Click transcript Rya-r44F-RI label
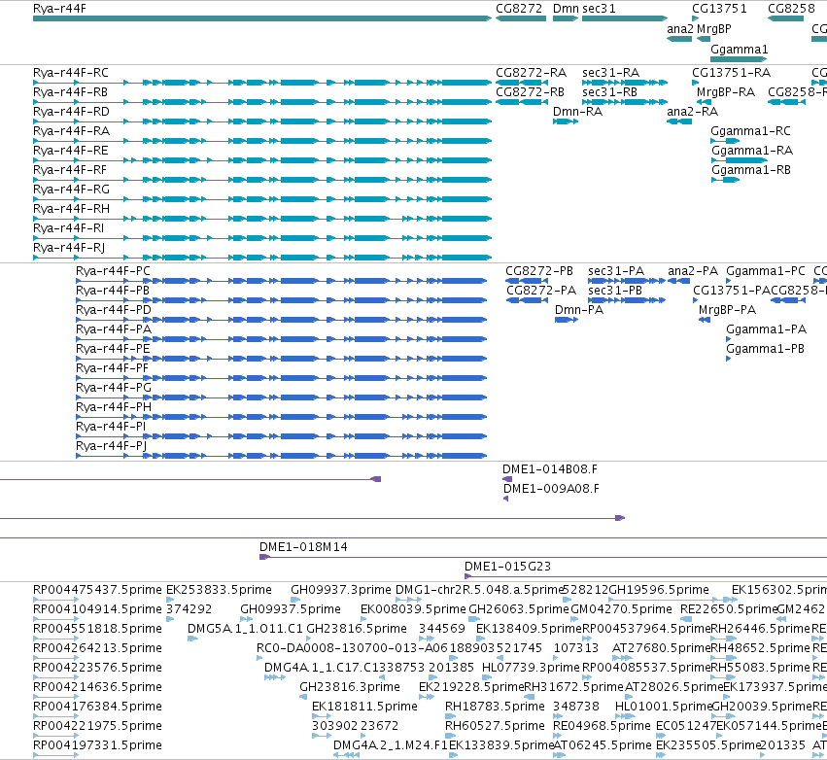 pyautogui.click(x=69, y=228)
